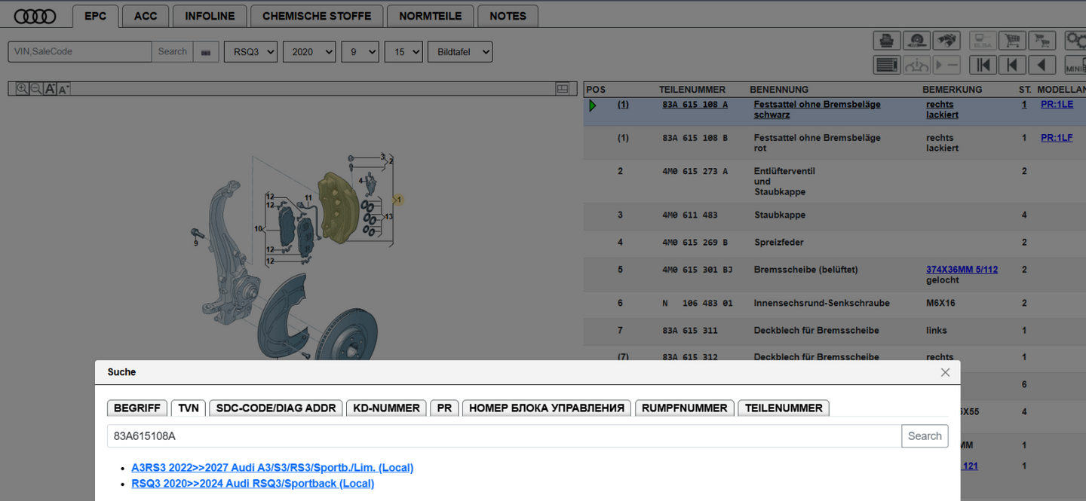Open the single shopping cart icon
Viewport: 1086px width, 501px height.
(x=1012, y=41)
